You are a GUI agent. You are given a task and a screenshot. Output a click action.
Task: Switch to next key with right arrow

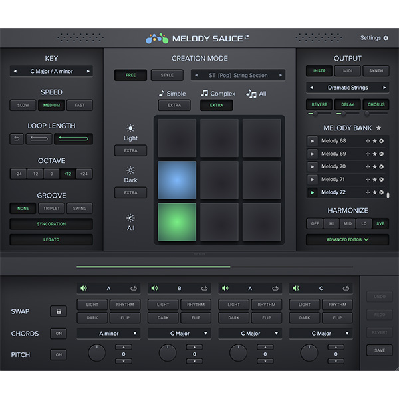click(88, 72)
